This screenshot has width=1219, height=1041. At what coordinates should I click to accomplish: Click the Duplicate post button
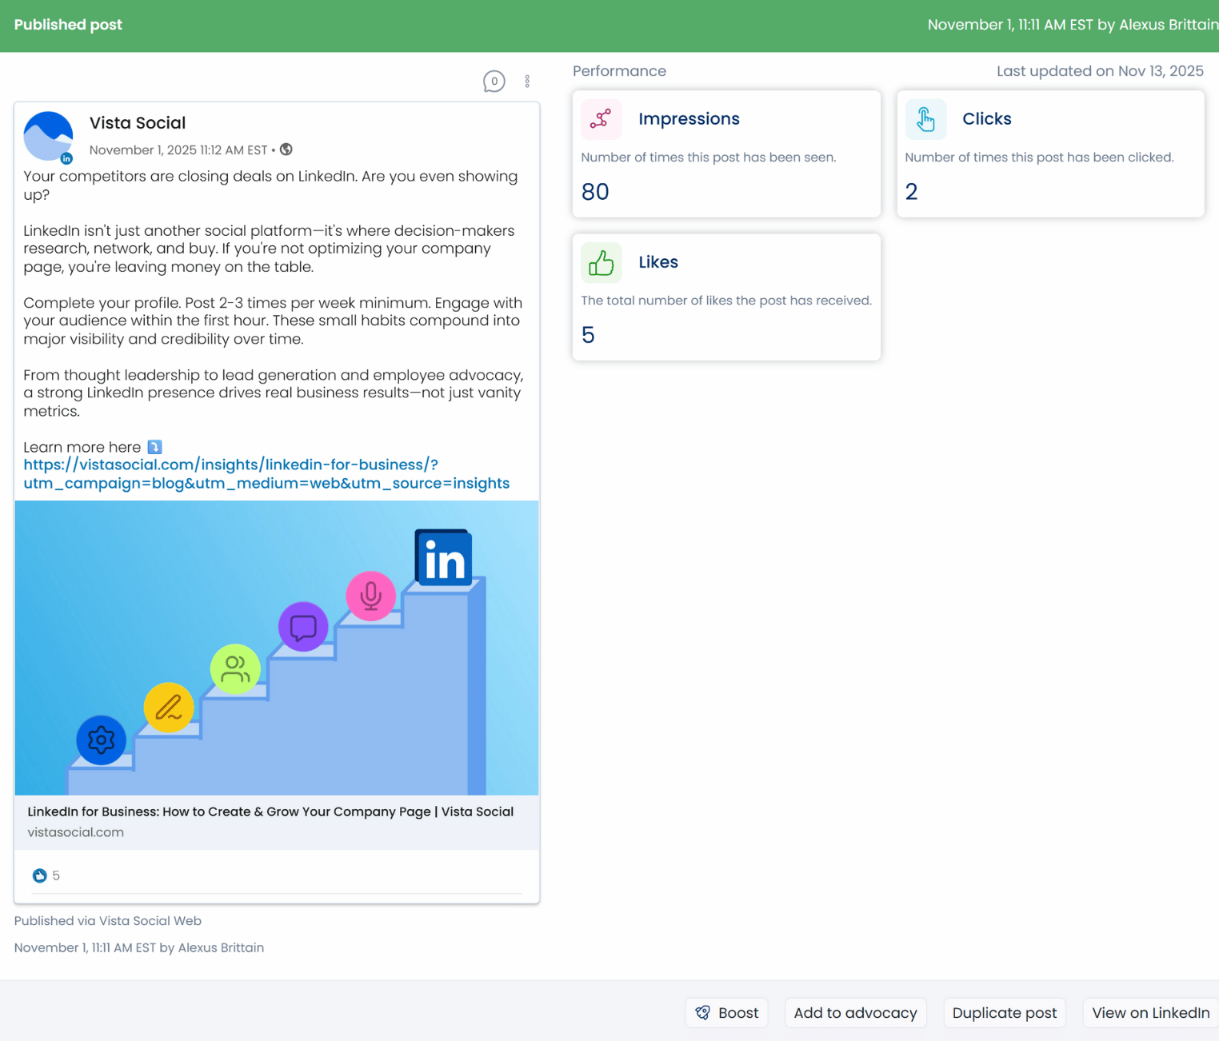1004,1013
